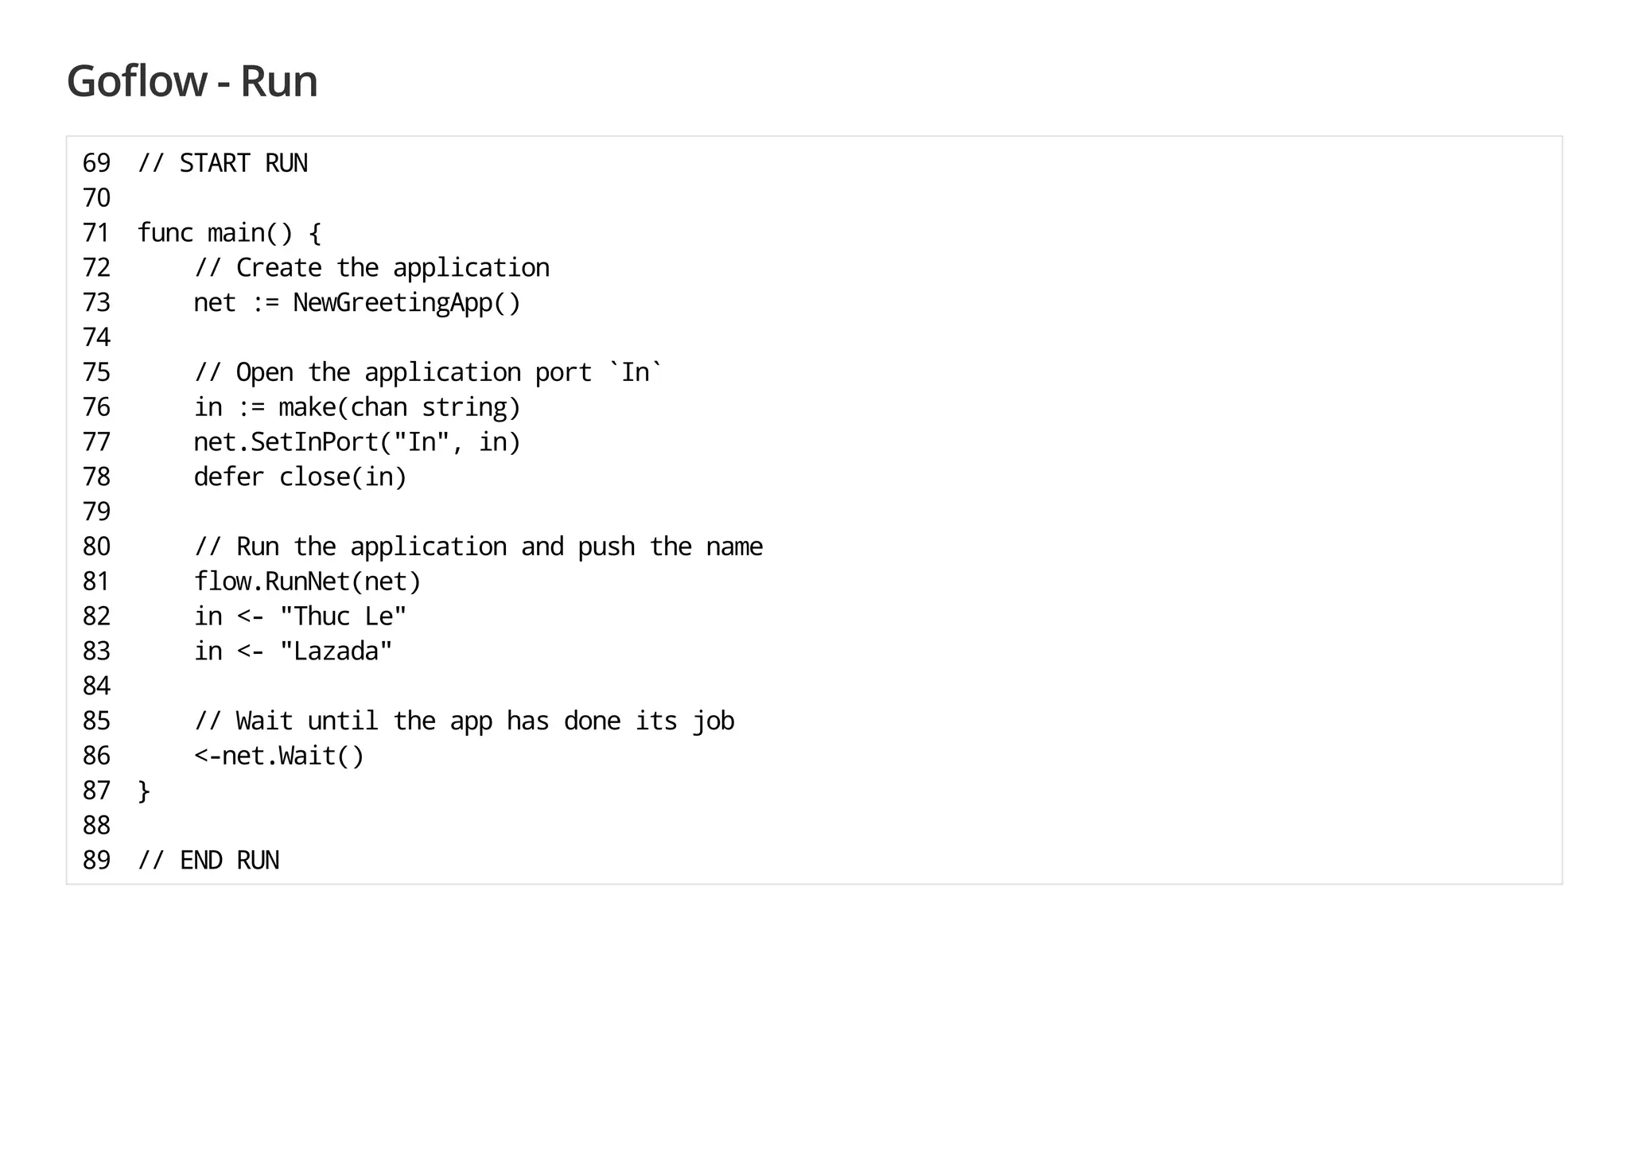Select the '// START RUN' comment line
This screenshot has height=1151, width=1629.
click(223, 163)
